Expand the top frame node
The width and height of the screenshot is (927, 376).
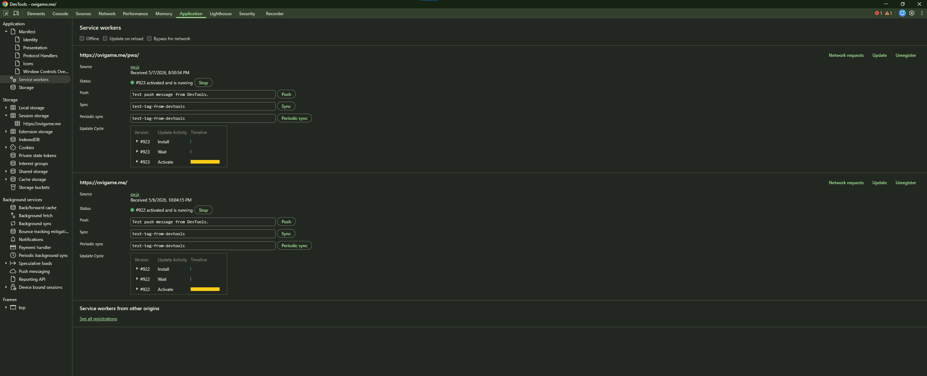coord(6,308)
